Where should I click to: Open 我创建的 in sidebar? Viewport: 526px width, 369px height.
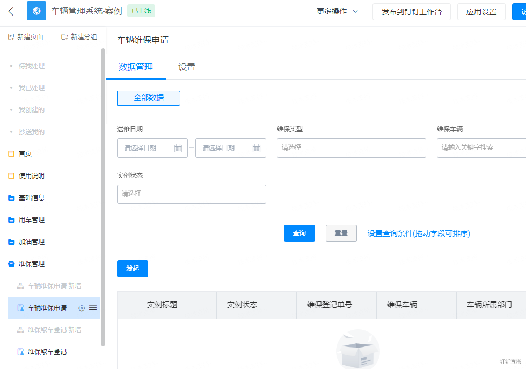pyautogui.click(x=32, y=109)
